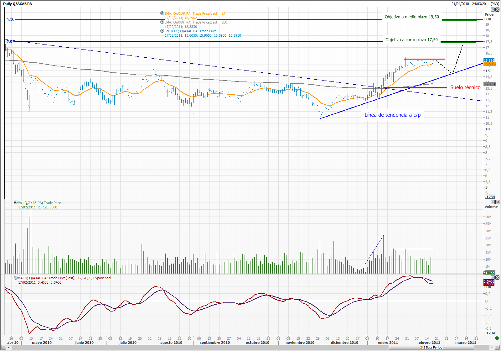Click clock icon beside EMA 14 legend
This screenshot has width=501, height=351.
162,13
